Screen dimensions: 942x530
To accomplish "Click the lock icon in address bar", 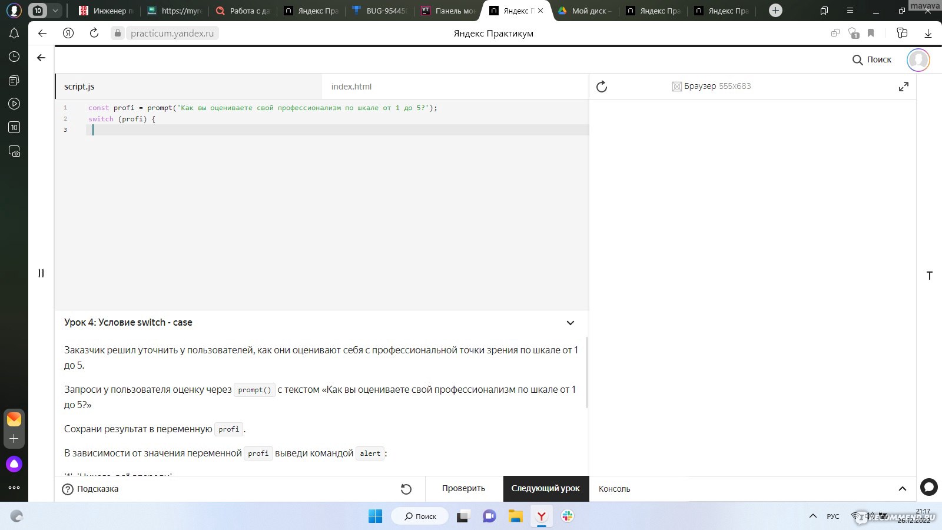I will [118, 34].
